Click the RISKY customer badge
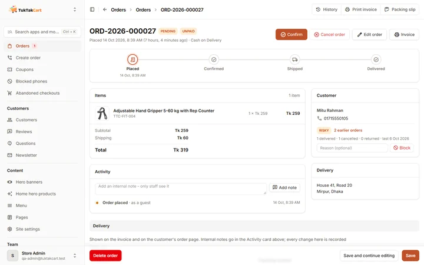 pyautogui.click(x=324, y=130)
